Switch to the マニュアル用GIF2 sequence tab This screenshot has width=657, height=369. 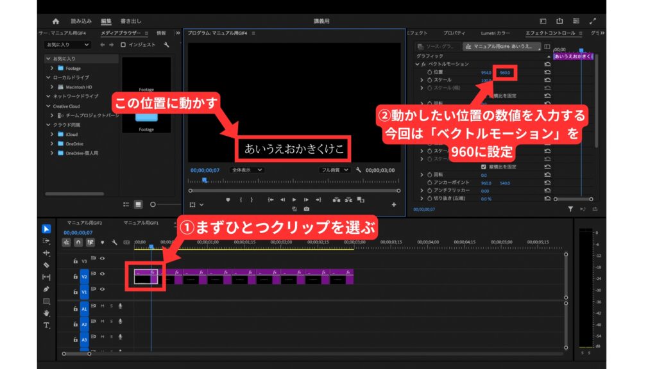click(x=85, y=223)
